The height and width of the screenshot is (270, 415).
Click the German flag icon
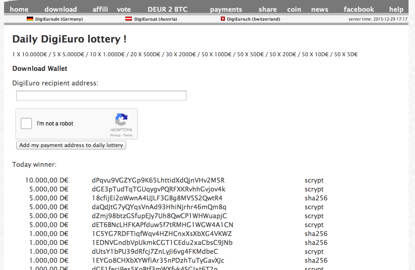coord(30,19)
